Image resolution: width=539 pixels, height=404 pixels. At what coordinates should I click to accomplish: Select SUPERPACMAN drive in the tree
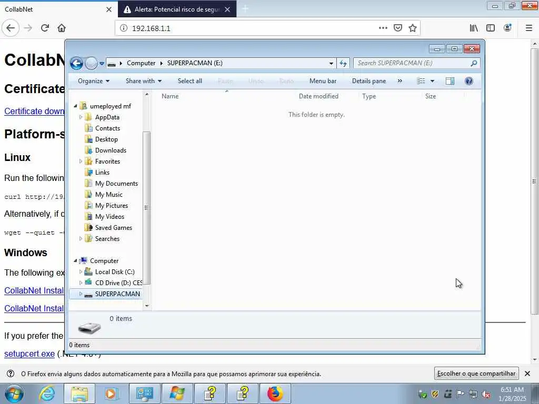(x=106, y=294)
